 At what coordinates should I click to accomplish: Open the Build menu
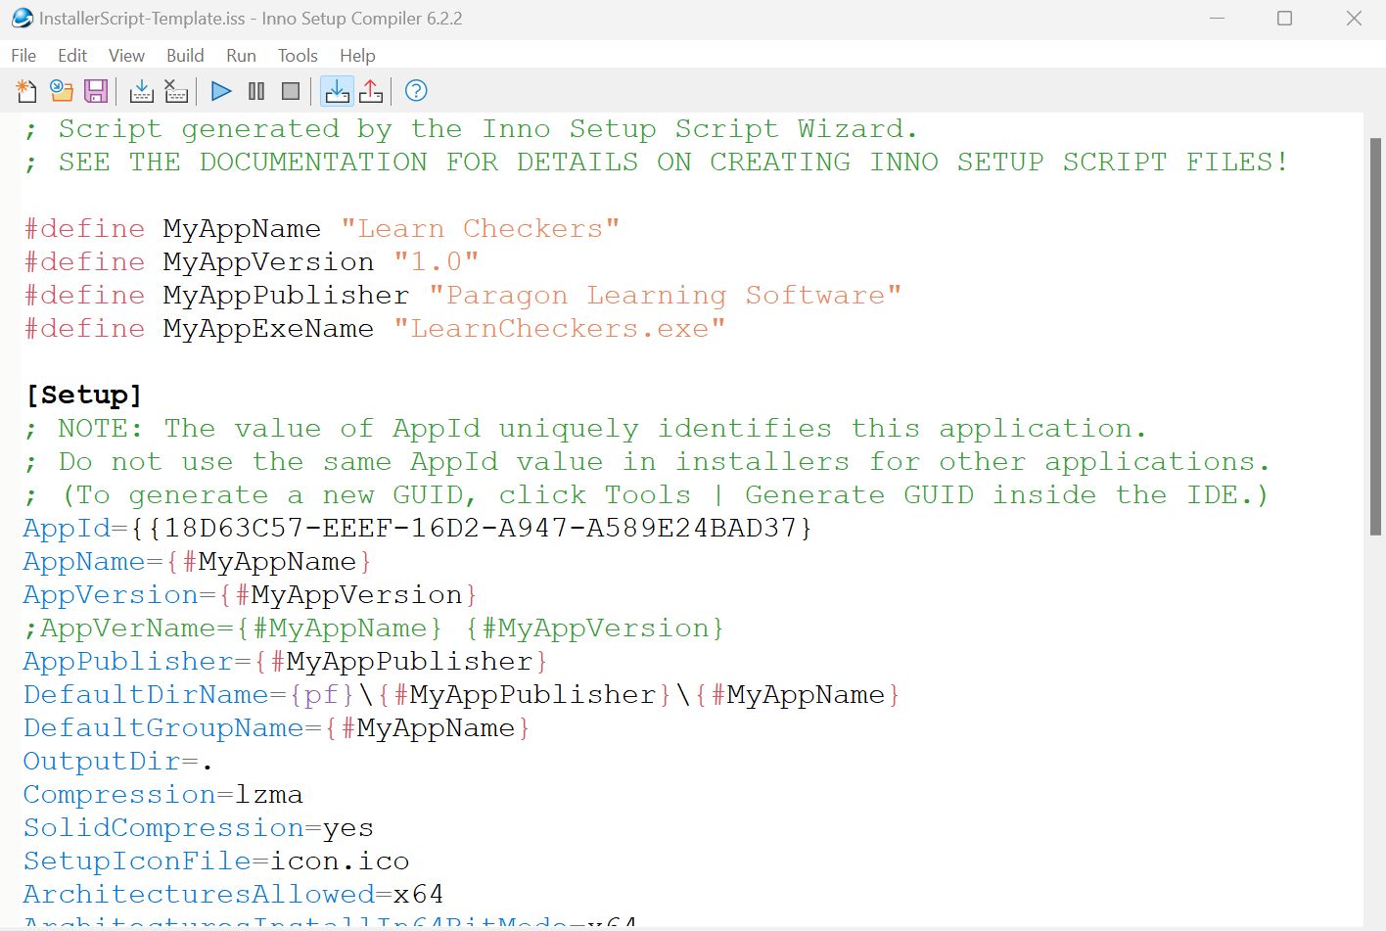pos(185,56)
